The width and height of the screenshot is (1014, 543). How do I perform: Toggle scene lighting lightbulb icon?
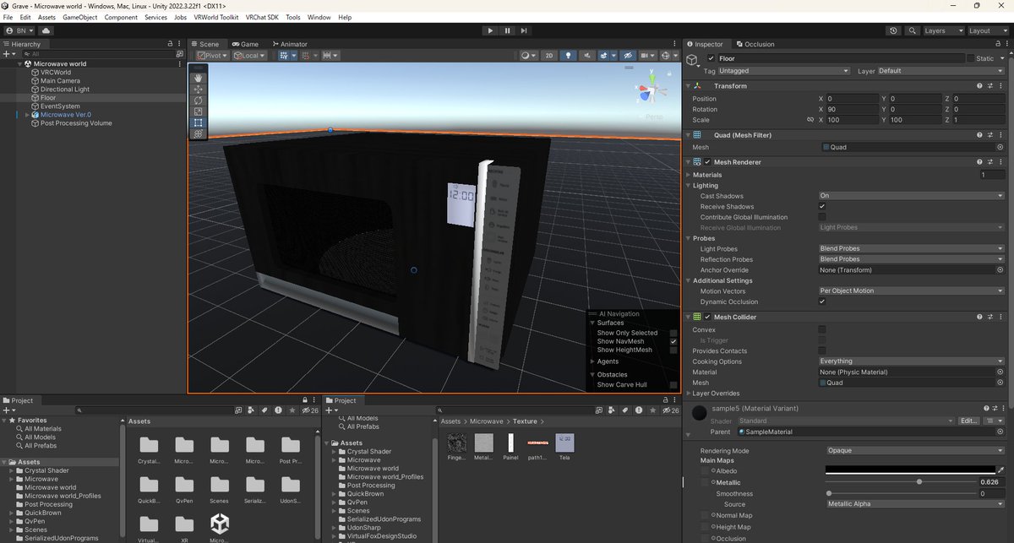569,56
